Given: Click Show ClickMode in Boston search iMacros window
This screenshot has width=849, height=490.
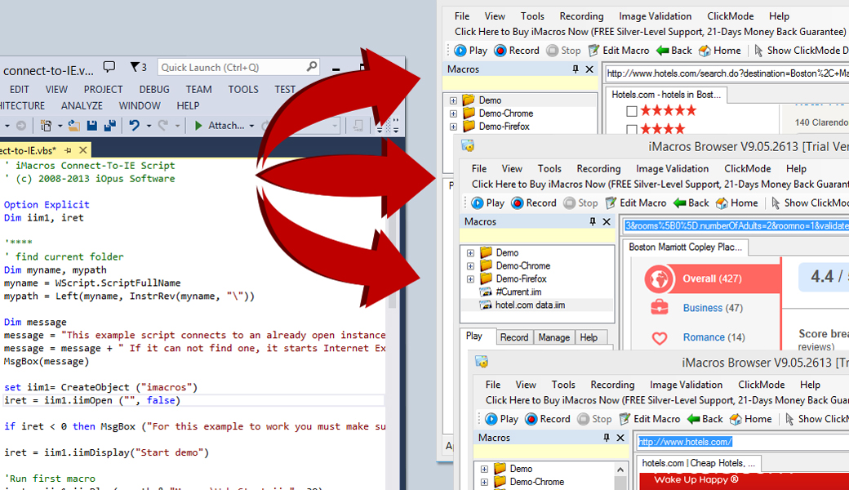Looking at the screenshot, I should (801, 51).
